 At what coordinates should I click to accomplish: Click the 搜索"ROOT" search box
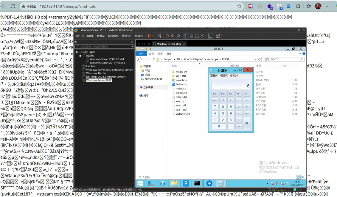point(283,59)
